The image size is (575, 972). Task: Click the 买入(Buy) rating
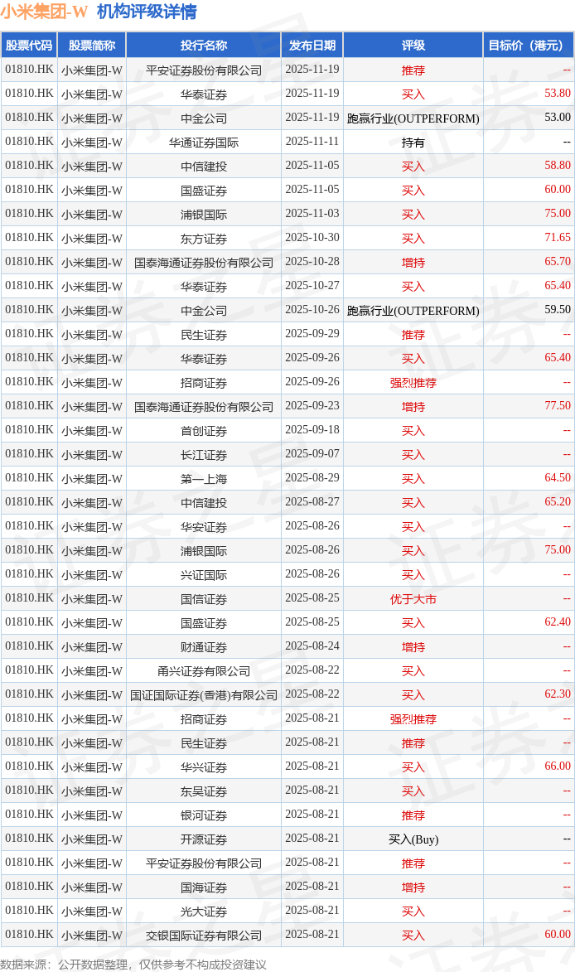(x=413, y=839)
